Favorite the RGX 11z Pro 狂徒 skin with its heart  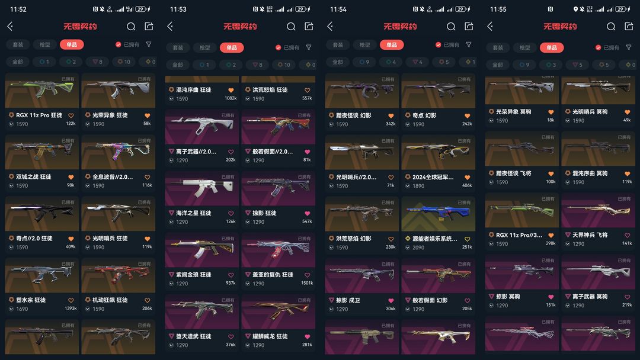[71, 115]
